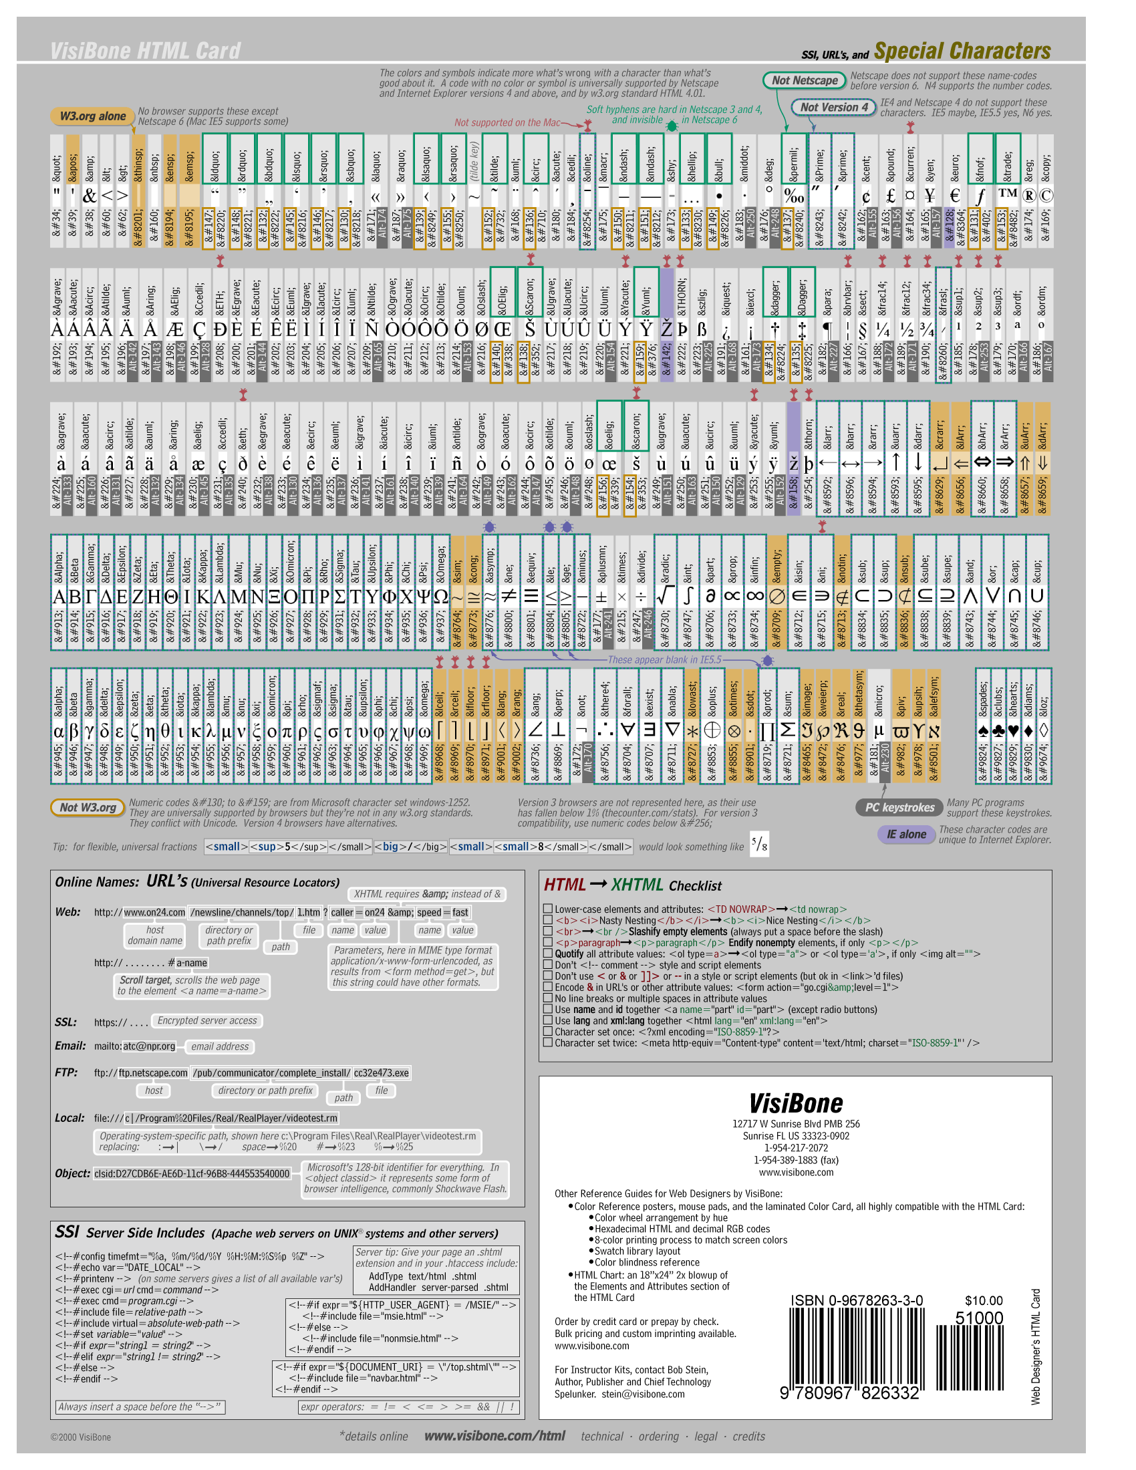Click the pound £ sign glyph
This screenshot has width=1136, height=1470.
click(890, 196)
